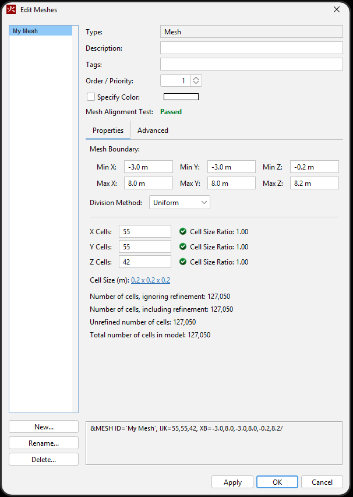Select My Mesh in the mesh list
The image size is (353, 497).
[41, 31]
